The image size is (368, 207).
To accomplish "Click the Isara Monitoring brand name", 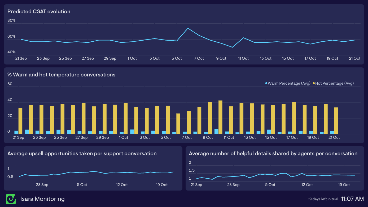I will 42,199.
